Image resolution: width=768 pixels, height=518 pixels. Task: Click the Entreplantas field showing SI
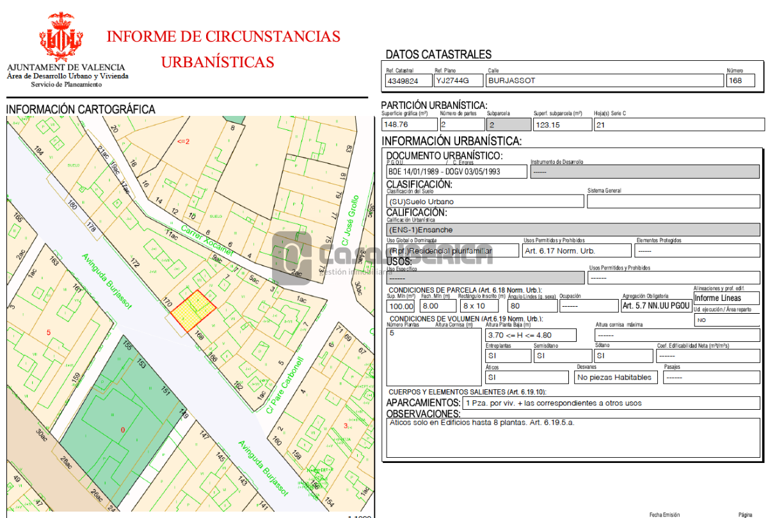[x=508, y=356]
